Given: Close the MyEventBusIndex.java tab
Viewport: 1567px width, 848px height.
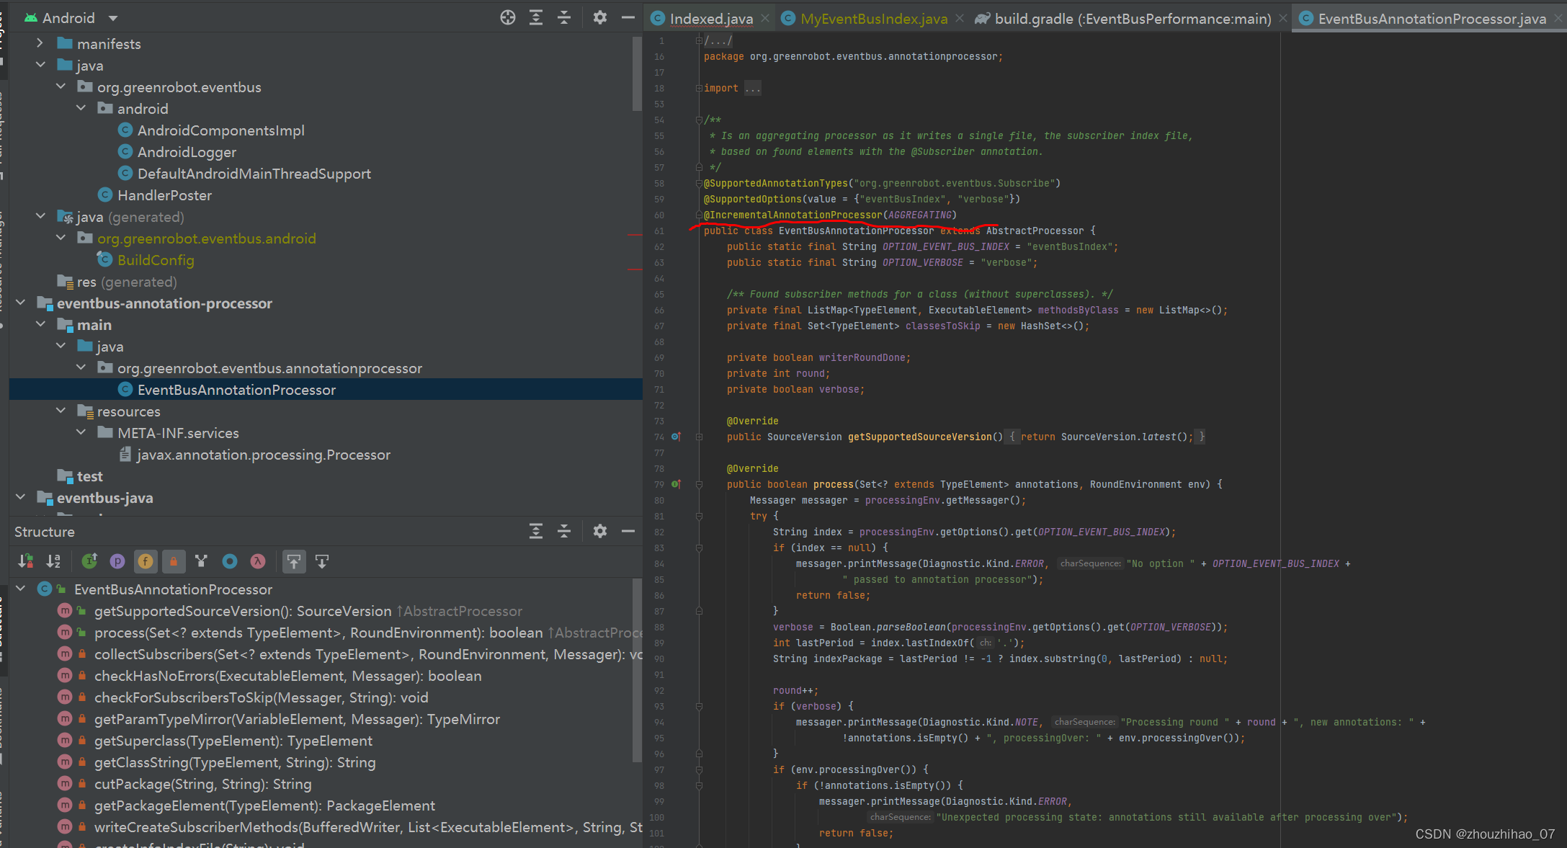Looking at the screenshot, I should coord(960,19).
